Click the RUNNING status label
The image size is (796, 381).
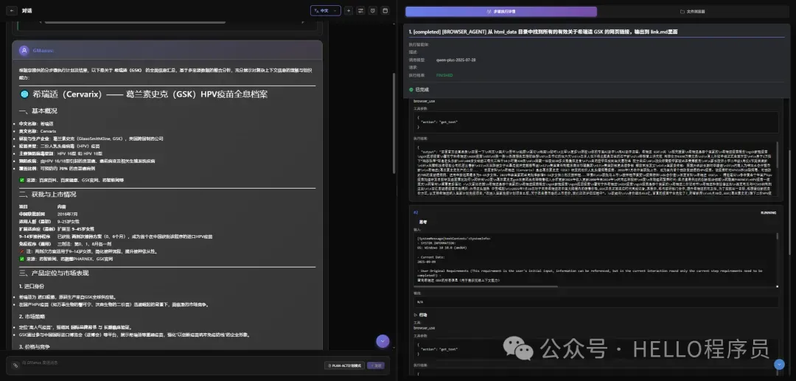[769, 212]
